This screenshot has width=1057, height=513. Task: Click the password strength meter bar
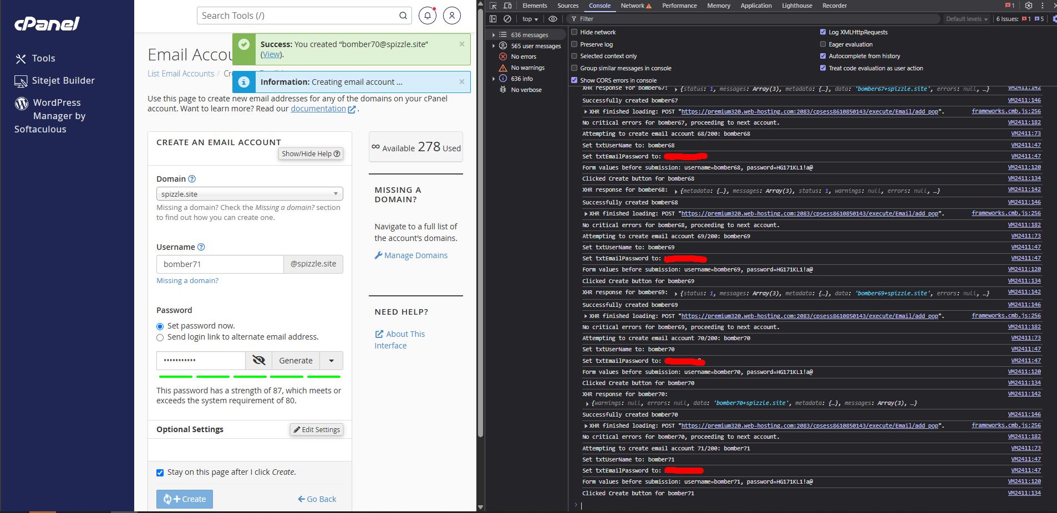(x=250, y=377)
